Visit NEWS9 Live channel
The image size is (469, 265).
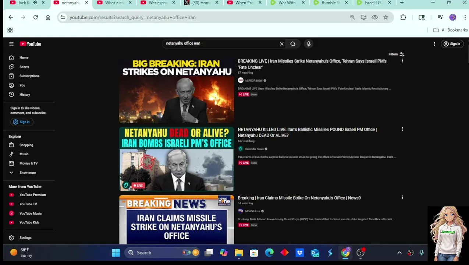click(x=252, y=211)
